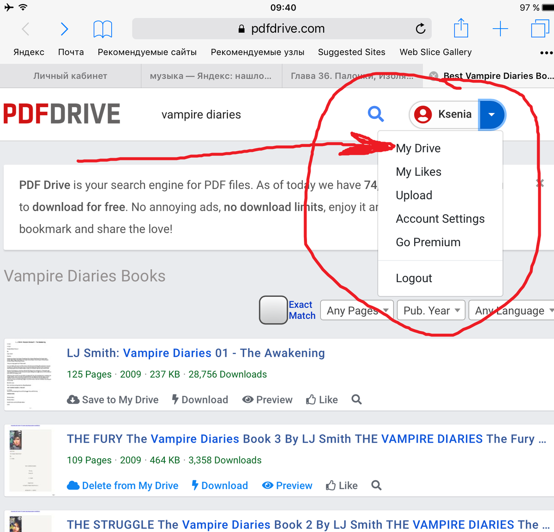Viewport: 554px width, 532px height.
Task: Like The Awakening book
Action: tap(322, 400)
